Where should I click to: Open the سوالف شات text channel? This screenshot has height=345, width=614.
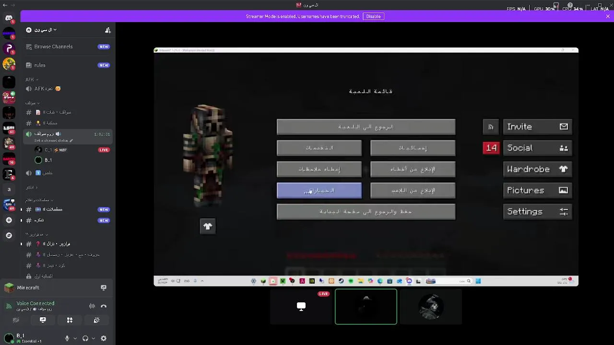(68, 112)
